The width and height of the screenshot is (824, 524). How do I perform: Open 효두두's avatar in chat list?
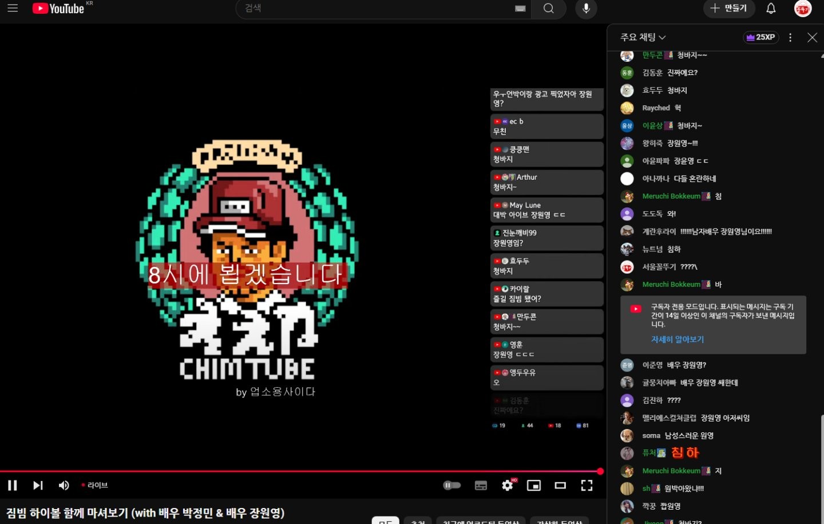point(627,90)
